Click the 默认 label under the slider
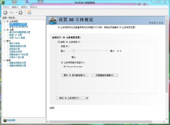Screen dimensions: 170x125 point(74,57)
